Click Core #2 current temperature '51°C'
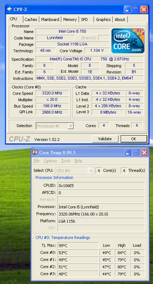 coord(78,267)
